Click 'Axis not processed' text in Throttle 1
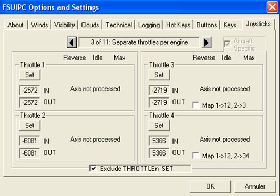The width and height of the screenshot is (280, 196). pyautogui.click(x=95, y=88)
